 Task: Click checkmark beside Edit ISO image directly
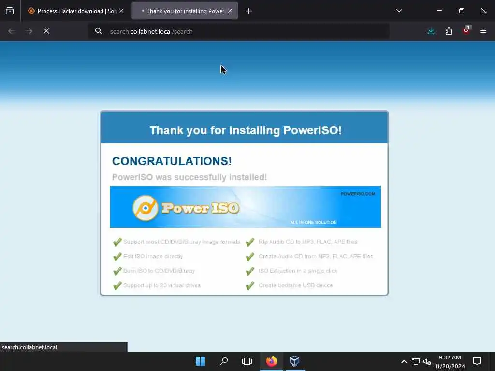point(117,257)
